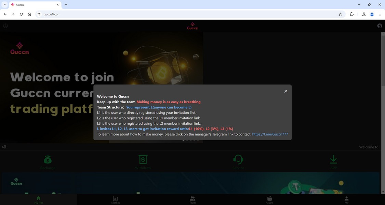Open Chrome browser profile menu
The width and height of the screenshot is (385, 205).
coord(372,14)
